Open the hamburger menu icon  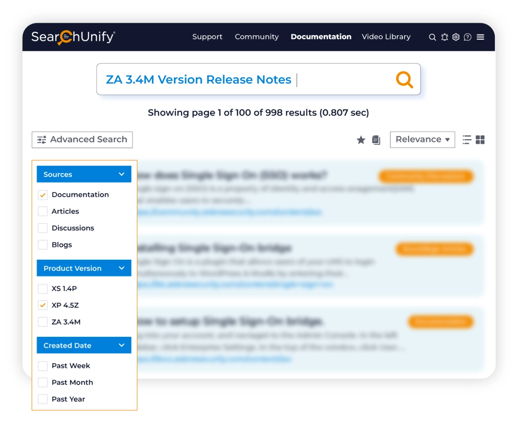(x=480, y=37)
